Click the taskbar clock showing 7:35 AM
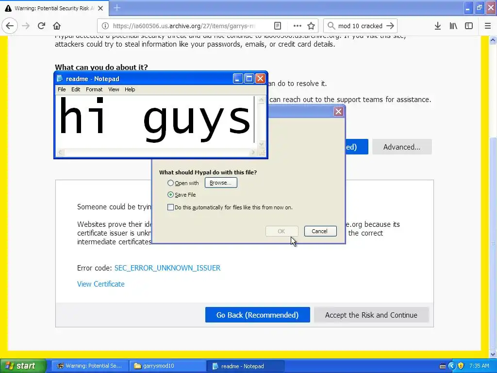Image resolution: width=497 pixels, height=373 pixels. (479, 366)
